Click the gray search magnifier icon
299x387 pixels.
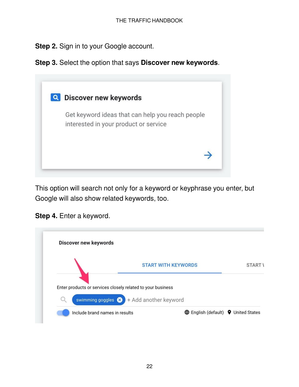64,300
